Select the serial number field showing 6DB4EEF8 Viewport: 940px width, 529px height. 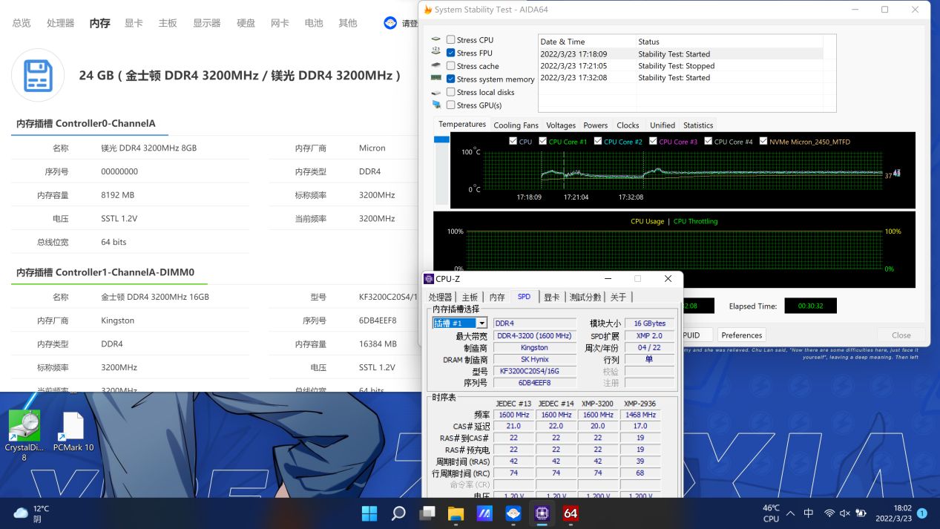pyautogui.click(x=533, y=382)
